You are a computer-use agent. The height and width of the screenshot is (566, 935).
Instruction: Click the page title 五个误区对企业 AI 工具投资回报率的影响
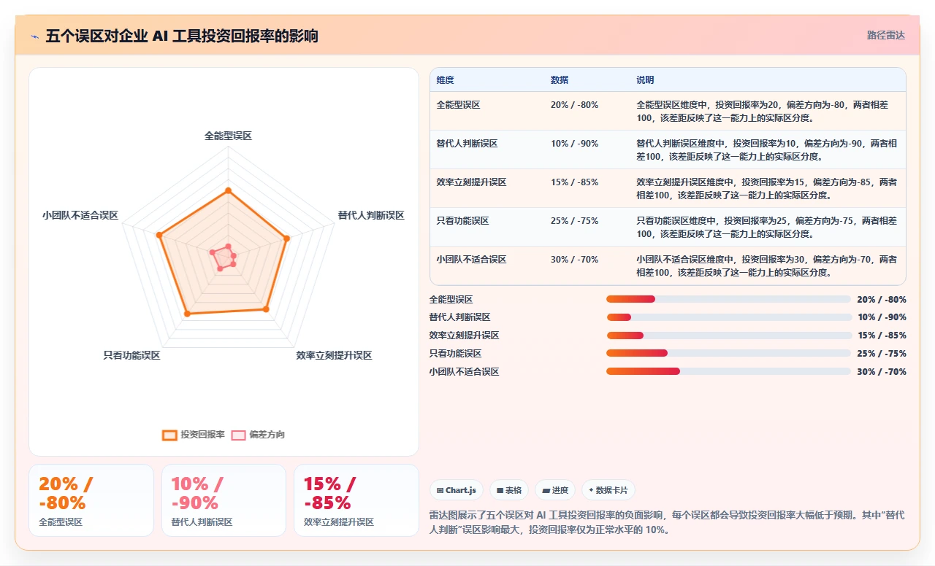click(x=182, y=36)
